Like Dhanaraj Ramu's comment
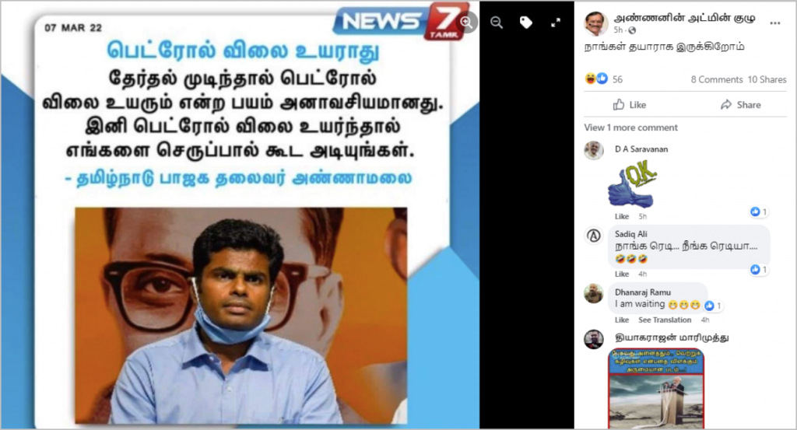797x430 pixels. pos(622,320)
